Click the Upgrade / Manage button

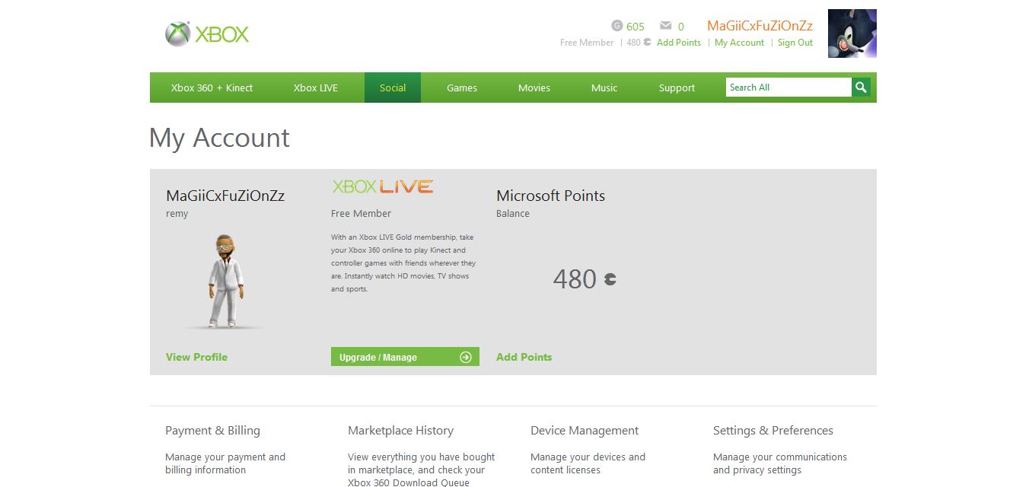405,357
